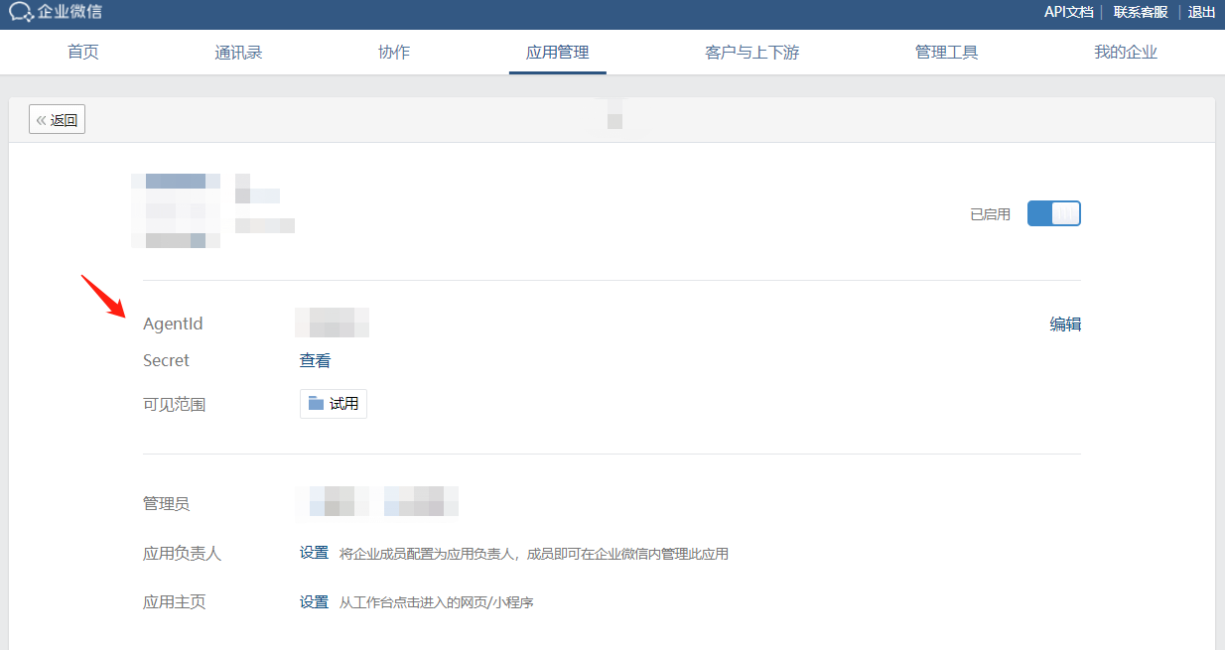
Task: Click 设置 next to 应用主页
Action: [x=314, y=601]
